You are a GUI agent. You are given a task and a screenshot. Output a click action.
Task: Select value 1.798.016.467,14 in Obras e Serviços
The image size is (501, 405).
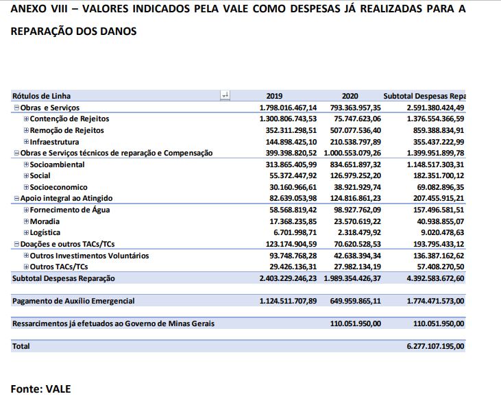point(288,108)
